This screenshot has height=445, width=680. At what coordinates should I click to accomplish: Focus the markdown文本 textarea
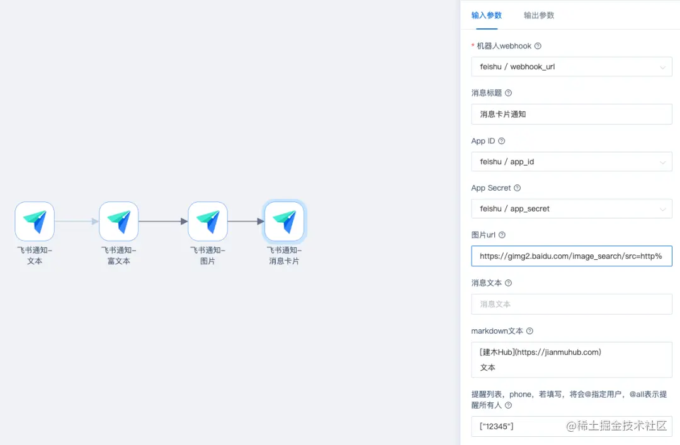[572, 359]
